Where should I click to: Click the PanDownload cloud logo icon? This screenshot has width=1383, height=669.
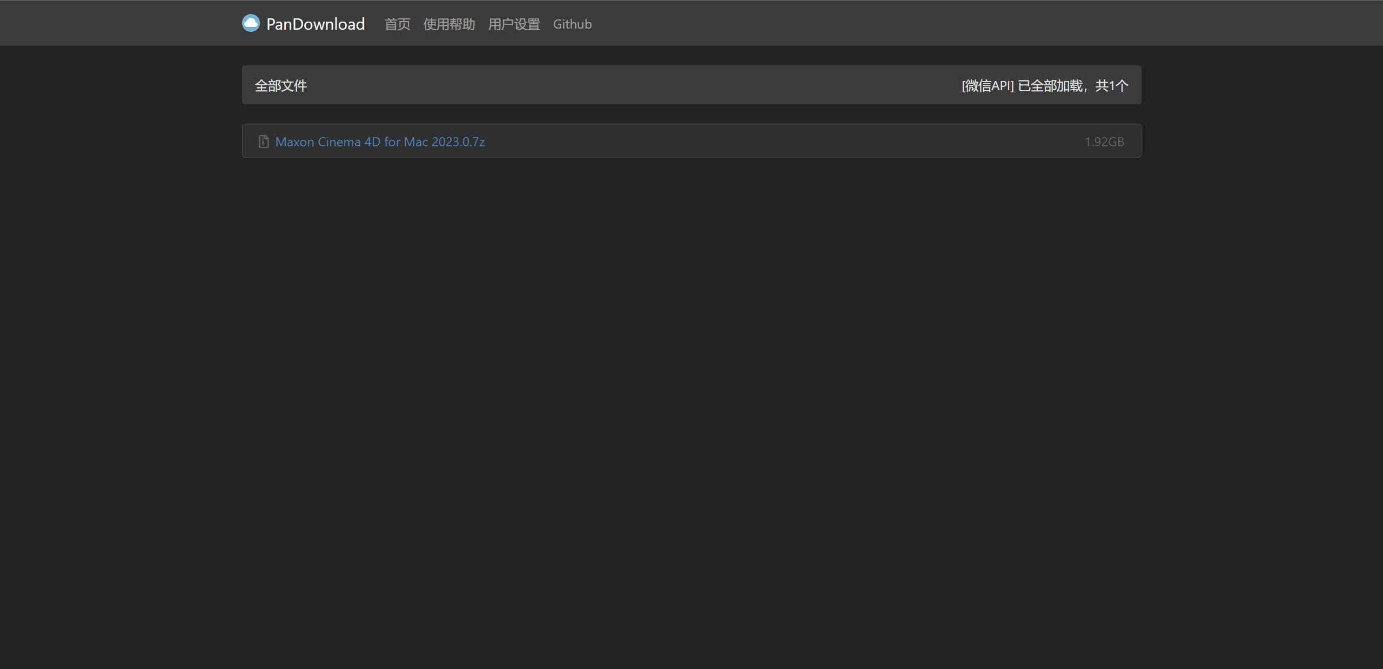pos(251,23)
